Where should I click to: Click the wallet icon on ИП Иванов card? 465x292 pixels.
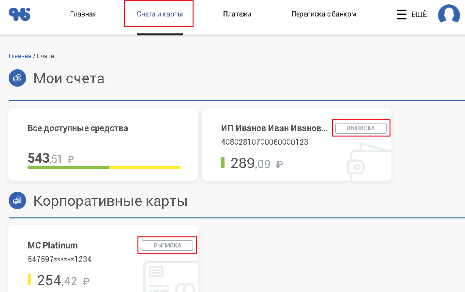(369, 162)
